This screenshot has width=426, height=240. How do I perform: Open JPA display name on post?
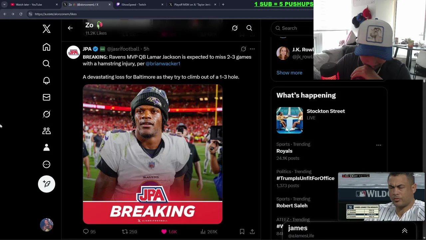point(87,49)
